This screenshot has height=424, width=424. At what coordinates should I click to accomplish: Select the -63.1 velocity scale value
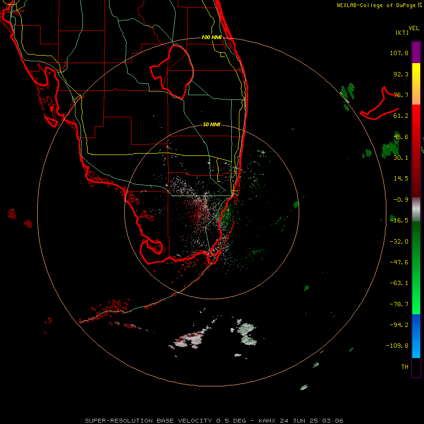point(399,283)
